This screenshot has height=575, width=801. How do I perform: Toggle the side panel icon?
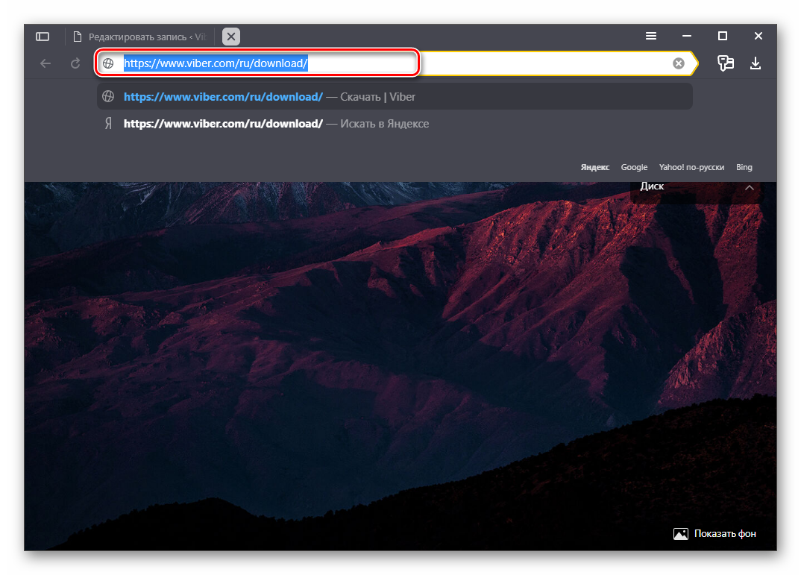[43, 37]
